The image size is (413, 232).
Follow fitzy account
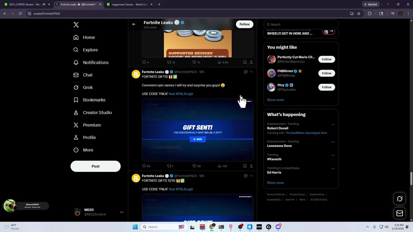(327, 87)
